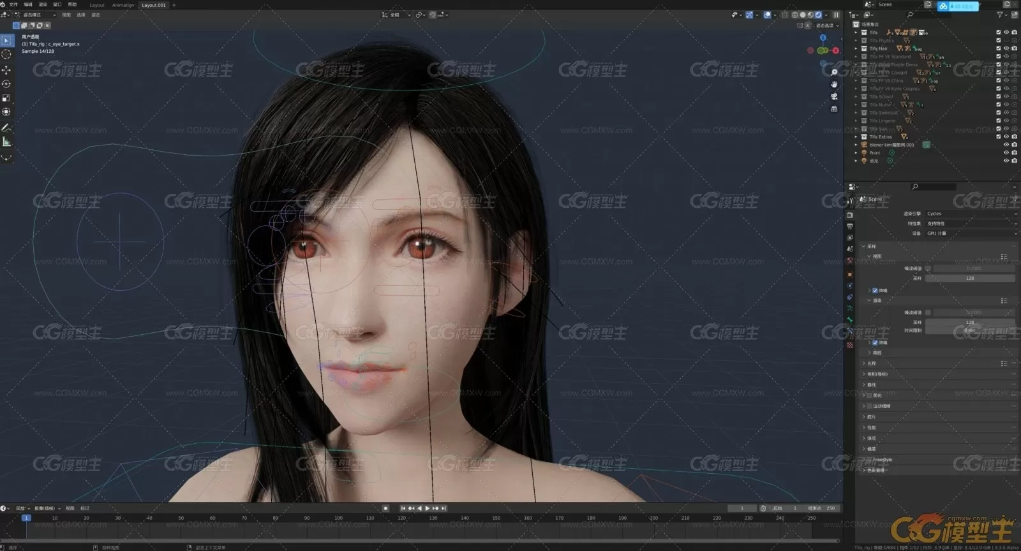1021x551 pixels.
Task: Choose the Move tool in the toolbar
Action: (x=6, y=70)
